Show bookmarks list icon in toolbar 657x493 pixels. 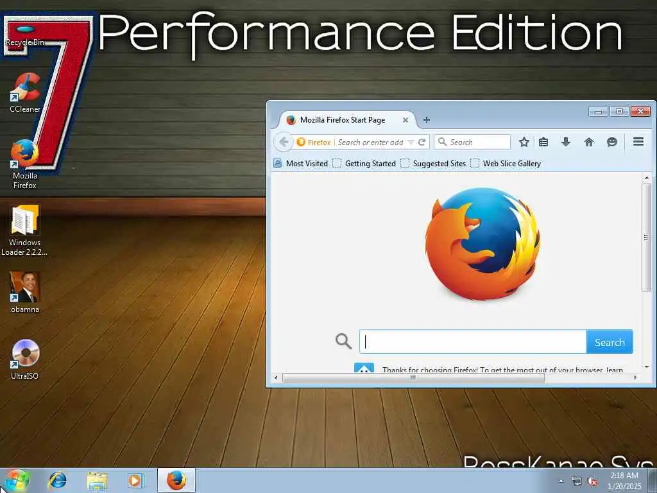coord(543,142)
